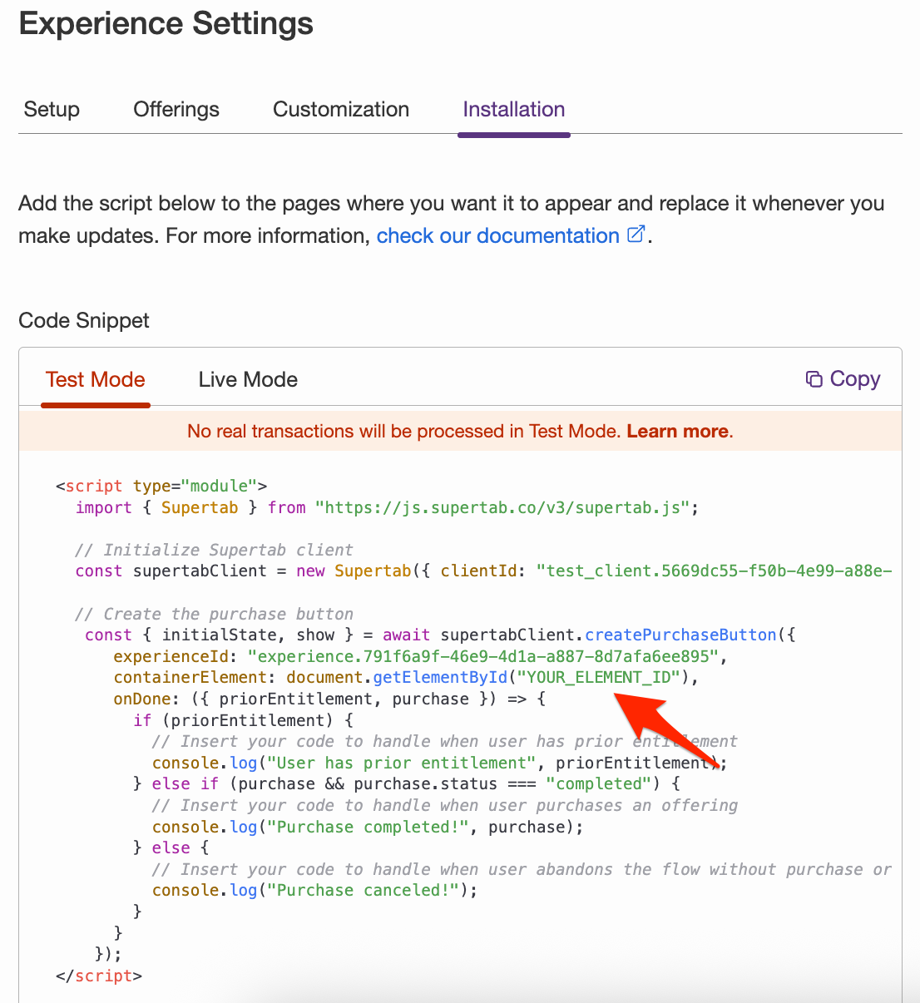Click the 'Code Snippet' label
This screenshot has width=920, height=1003.
(x=84, y=321)
